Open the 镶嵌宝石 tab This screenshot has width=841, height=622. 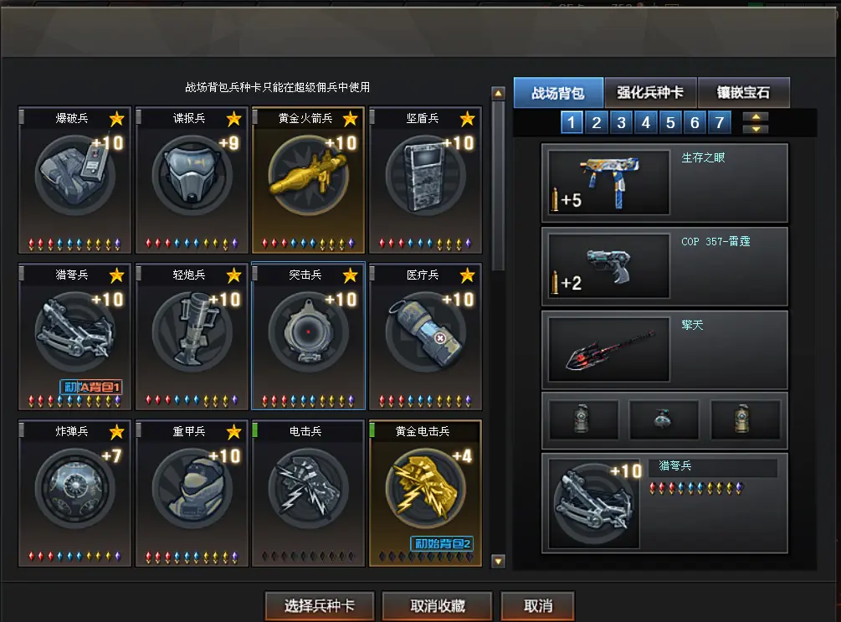pyautogui.click(x=743, y=92)
